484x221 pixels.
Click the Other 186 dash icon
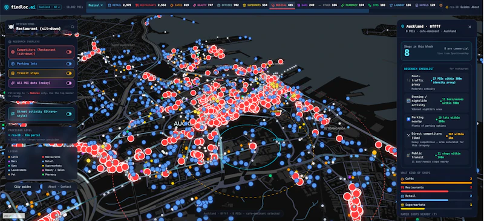pyautogui.click(x=319, y=5)
